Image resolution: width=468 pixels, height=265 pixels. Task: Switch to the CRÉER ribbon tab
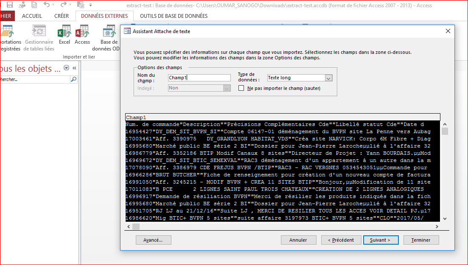click(x=62, y=16)
